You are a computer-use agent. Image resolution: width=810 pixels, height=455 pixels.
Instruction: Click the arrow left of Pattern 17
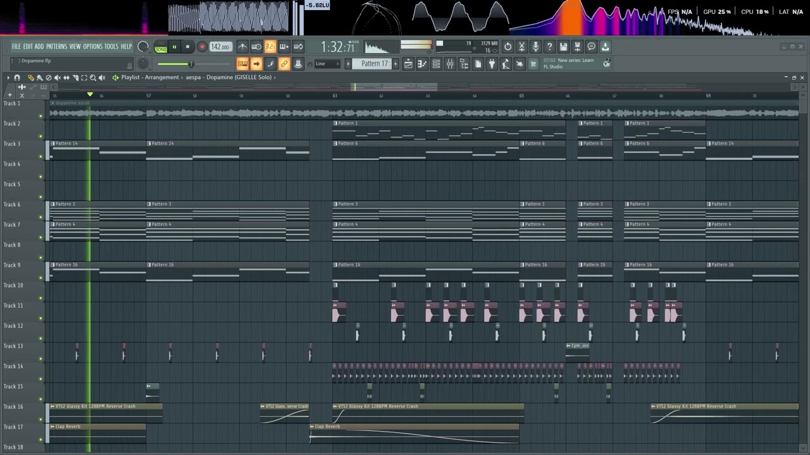[348, 64]
